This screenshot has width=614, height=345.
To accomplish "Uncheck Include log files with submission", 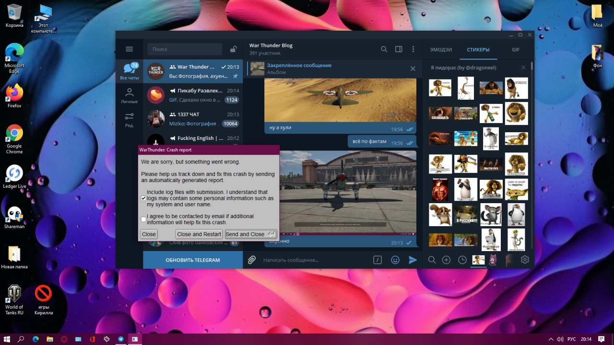I will pos(143,198).
